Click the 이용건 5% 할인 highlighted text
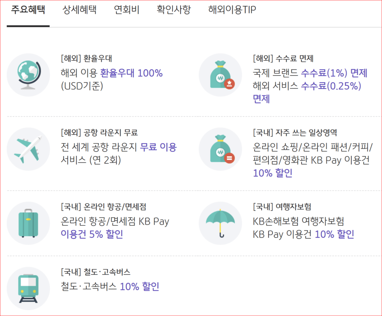The width and height of the screenshot is (382, 316). 92,234
